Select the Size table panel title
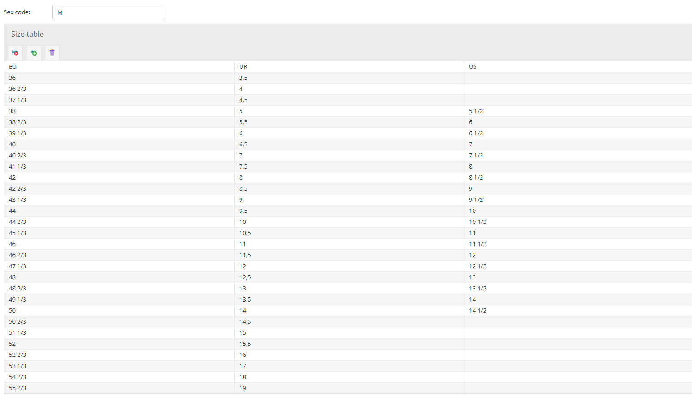692x398 pixels. [x=27, y=34]
